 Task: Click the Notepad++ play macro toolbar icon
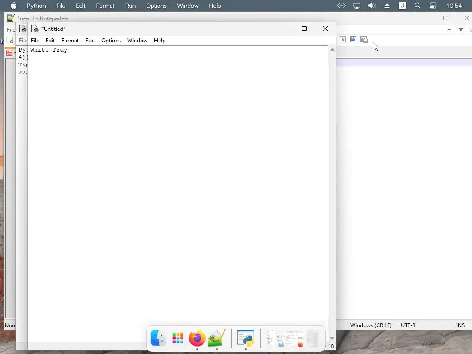(342, 40)
